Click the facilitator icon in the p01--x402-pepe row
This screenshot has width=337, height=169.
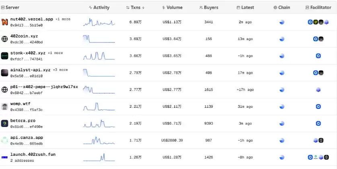318,90
